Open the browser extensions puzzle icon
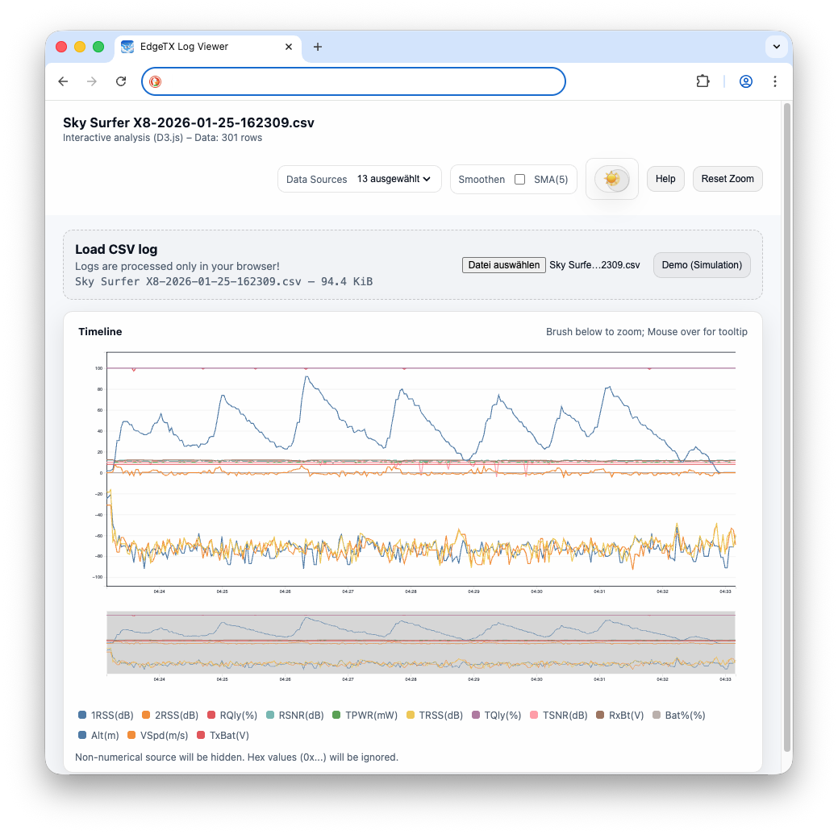838x834 pixels. coord(703,81)
